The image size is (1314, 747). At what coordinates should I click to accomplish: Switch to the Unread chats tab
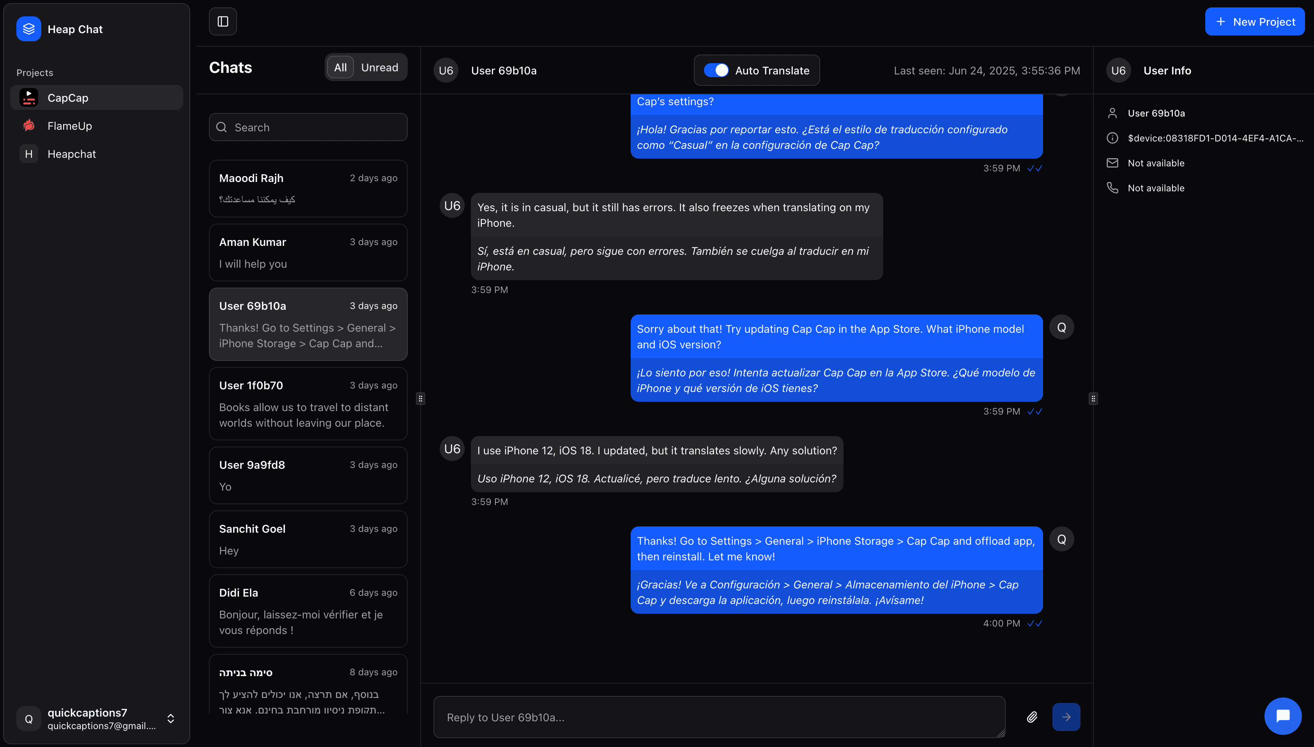380,67
